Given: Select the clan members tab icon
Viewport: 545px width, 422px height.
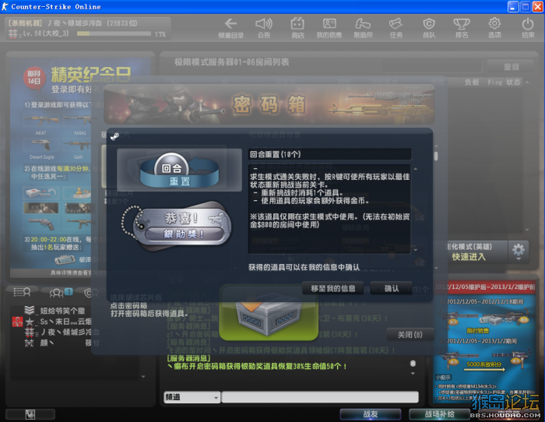Looking at the screenshot, I should (91, 293).
